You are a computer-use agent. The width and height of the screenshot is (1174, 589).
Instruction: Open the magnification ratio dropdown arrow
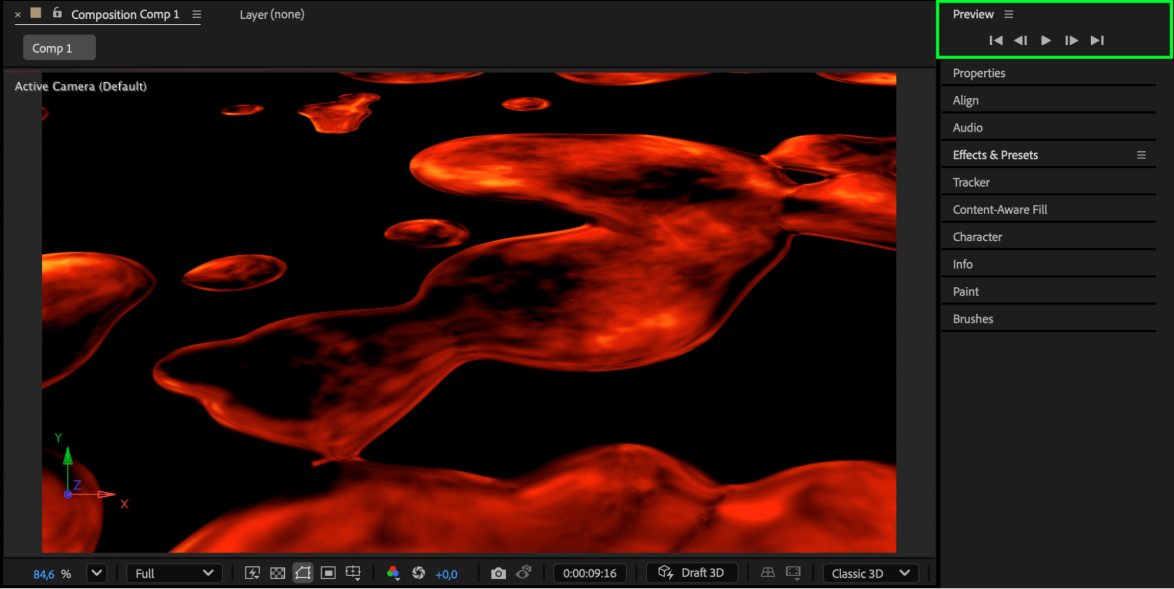[x=97, y=573]
